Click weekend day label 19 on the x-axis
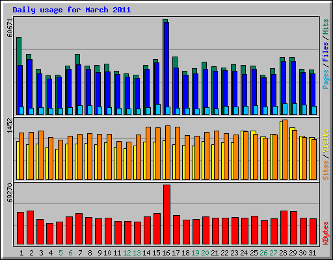333x260 pixels. 195,253
